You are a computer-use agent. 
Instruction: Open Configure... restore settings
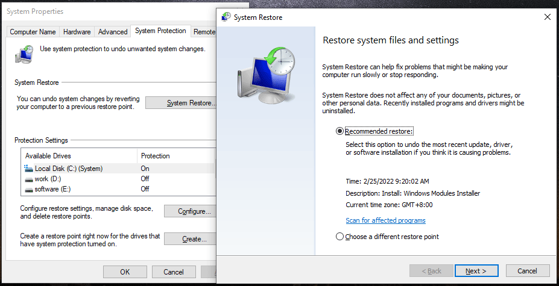tap(190, 211)
